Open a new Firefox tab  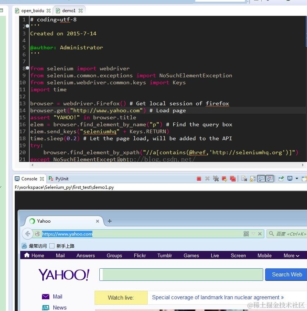tap(110, 221)
